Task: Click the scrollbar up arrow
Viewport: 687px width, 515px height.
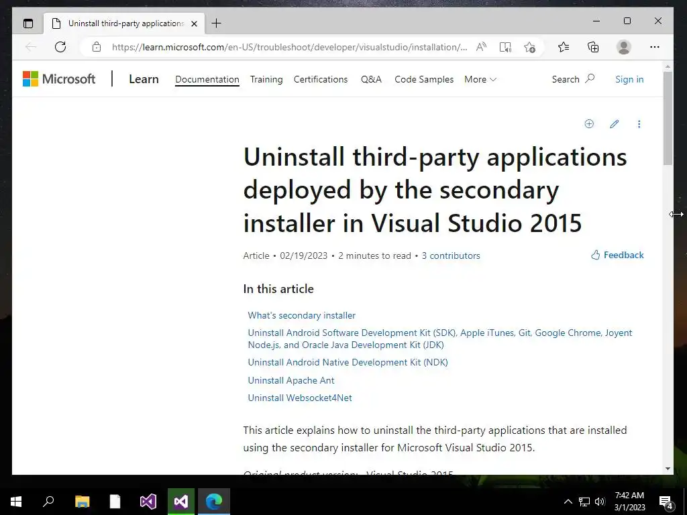Action: [668, 66]
